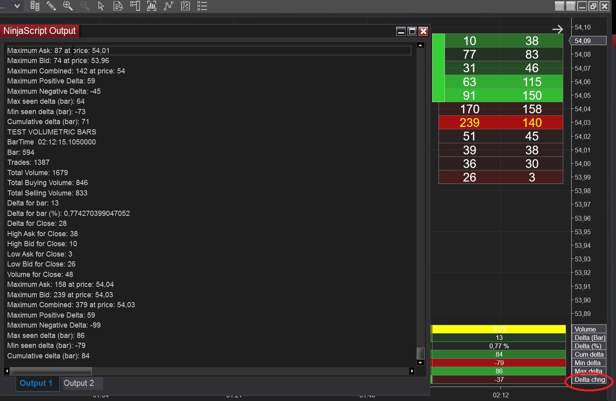Click the bid cell showing 26

coord(470,178)
